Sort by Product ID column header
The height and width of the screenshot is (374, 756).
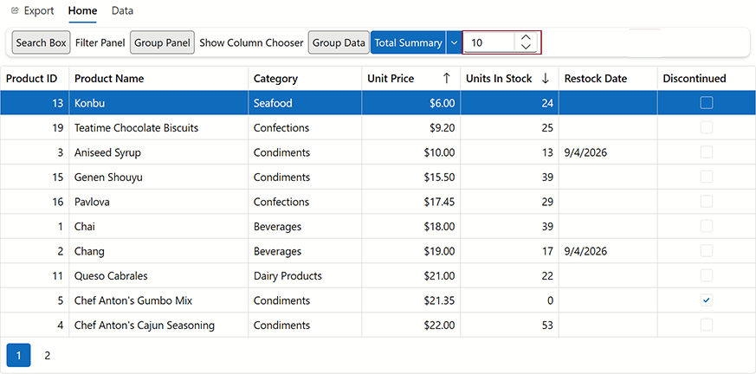[35, 79]
